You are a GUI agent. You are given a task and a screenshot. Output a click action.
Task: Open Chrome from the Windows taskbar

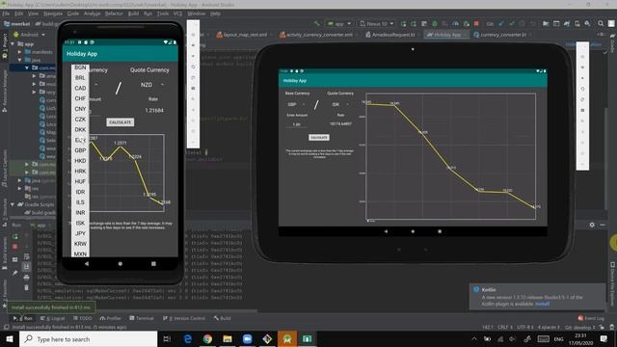tap(208, 338)
